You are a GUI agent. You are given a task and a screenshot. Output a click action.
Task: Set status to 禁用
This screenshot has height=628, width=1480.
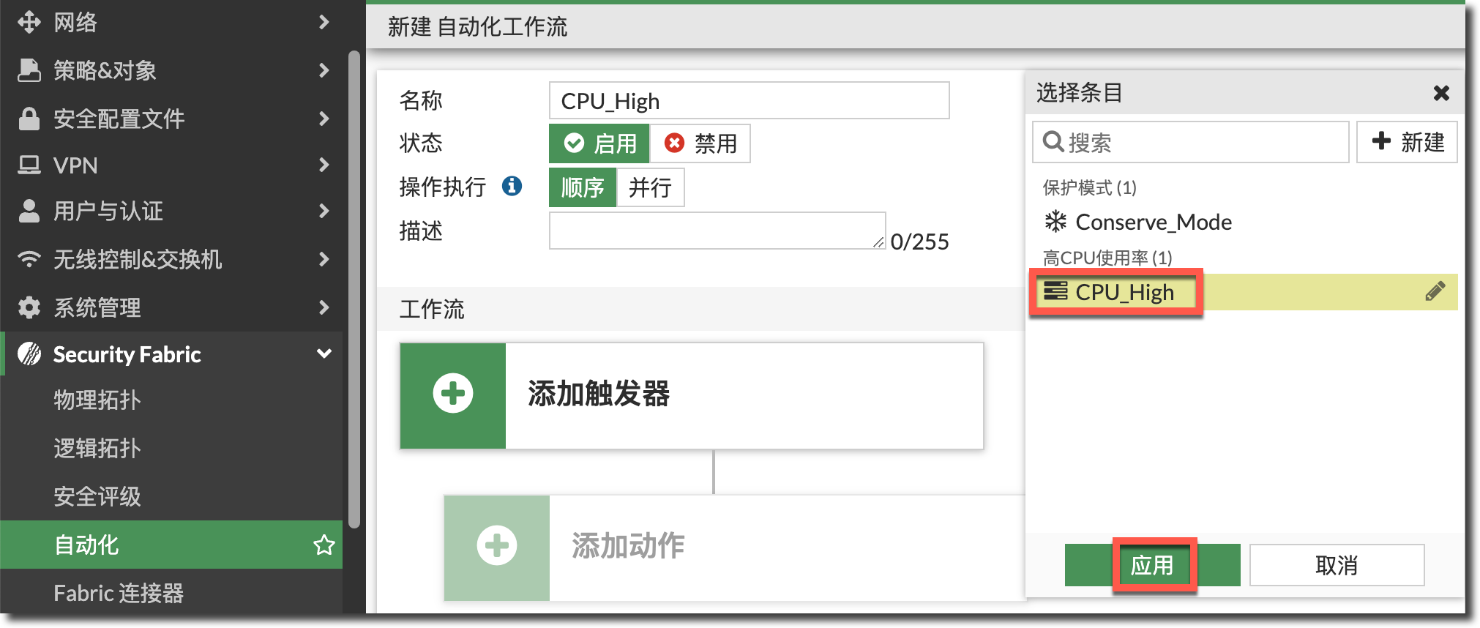tap(700, 143)
